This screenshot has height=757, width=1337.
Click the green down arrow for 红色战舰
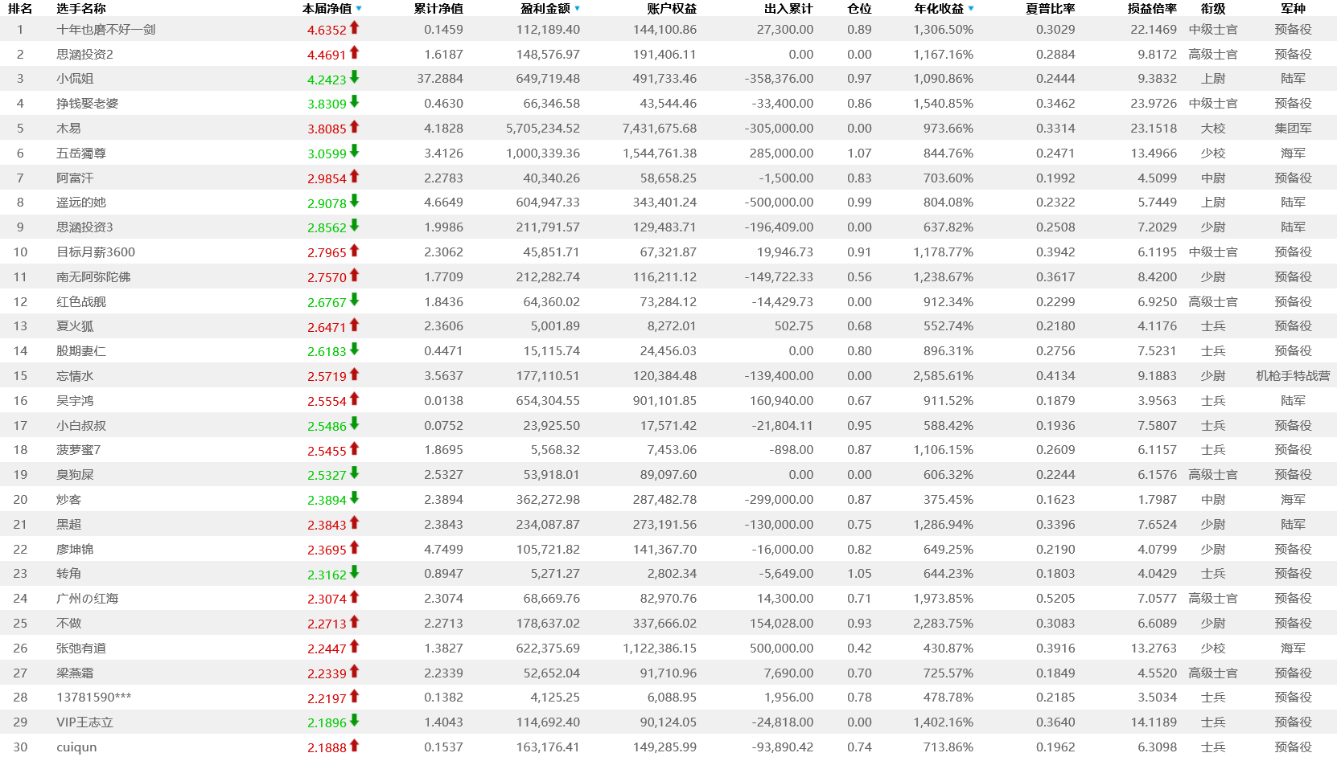354,301
